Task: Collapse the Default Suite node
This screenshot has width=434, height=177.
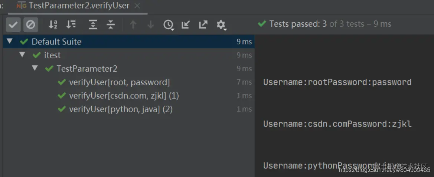Action: click(10, 41)
